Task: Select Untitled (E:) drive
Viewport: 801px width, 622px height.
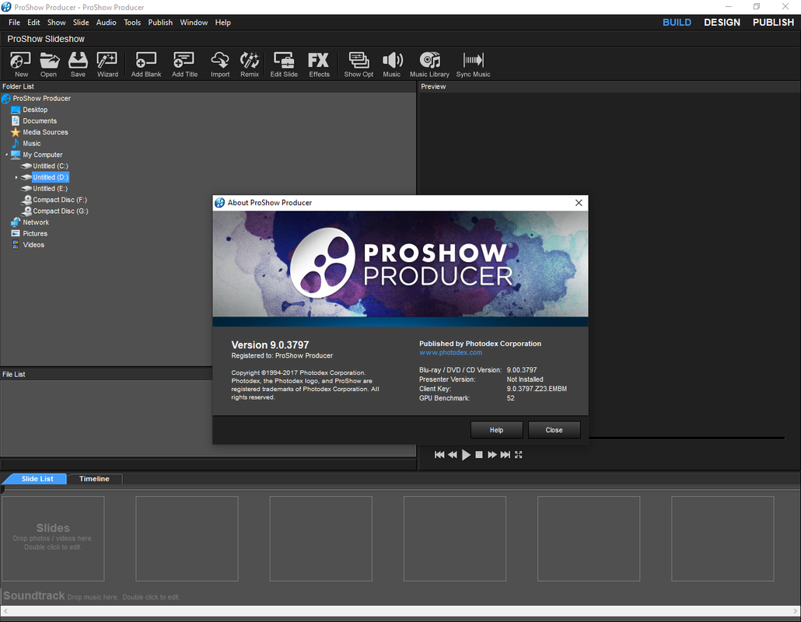Action: coord(50,188)
